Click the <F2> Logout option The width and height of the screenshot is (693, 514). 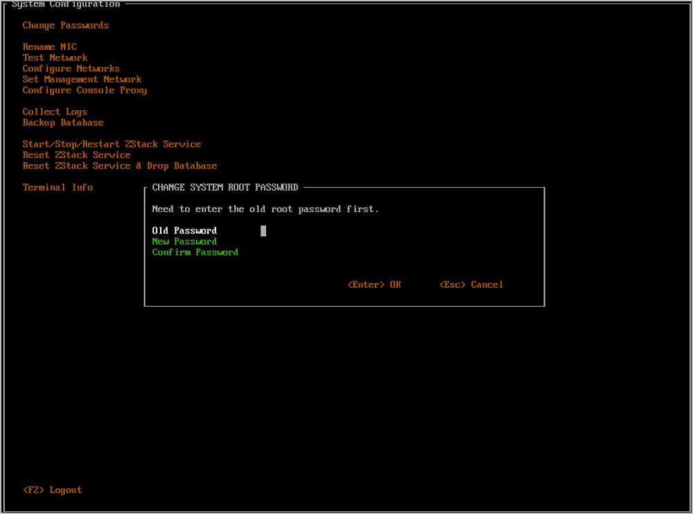click(x=52, y=490)
